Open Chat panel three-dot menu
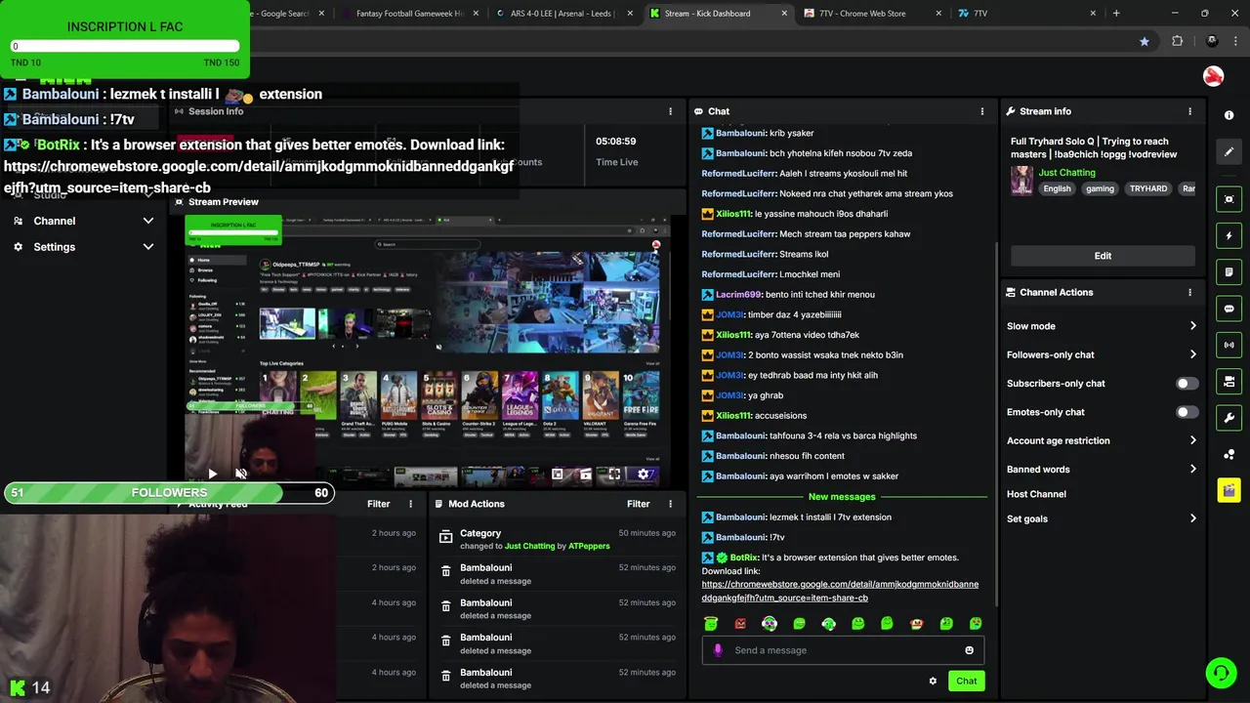The height and width of the screenshot is (703, 1250). [x=981, y=111]
